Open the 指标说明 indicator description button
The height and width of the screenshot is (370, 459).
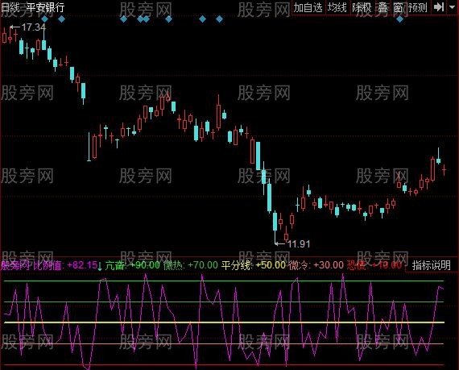[431, 265]
